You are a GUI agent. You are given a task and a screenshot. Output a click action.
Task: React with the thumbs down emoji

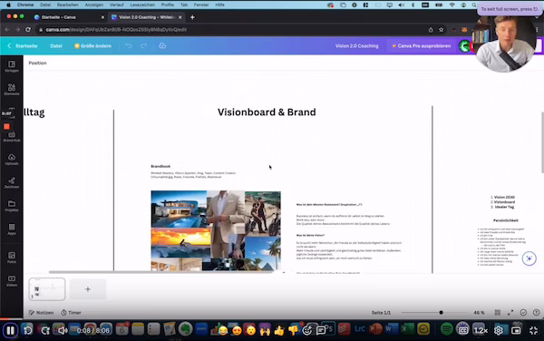[293, 330]
